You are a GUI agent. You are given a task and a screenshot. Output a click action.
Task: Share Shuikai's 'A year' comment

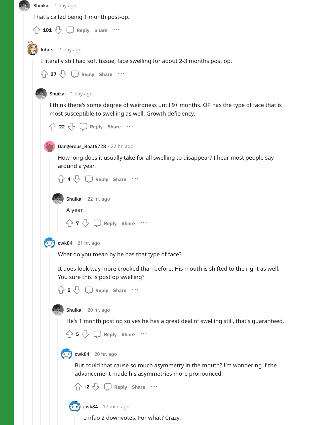[x=128, y=223]
